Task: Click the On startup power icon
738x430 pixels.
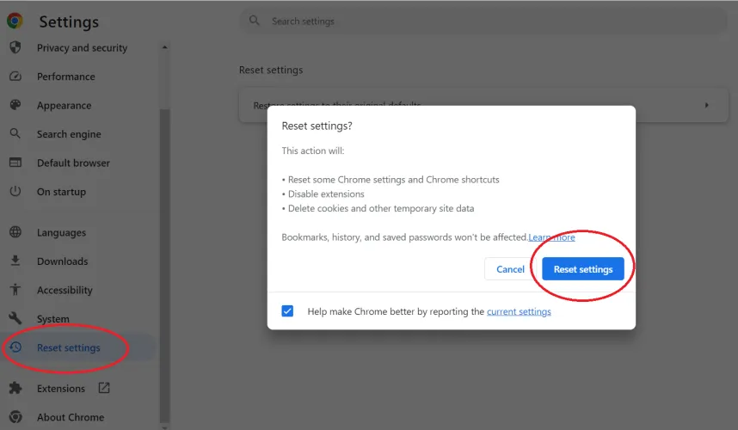Action: [x=15, y=192]
